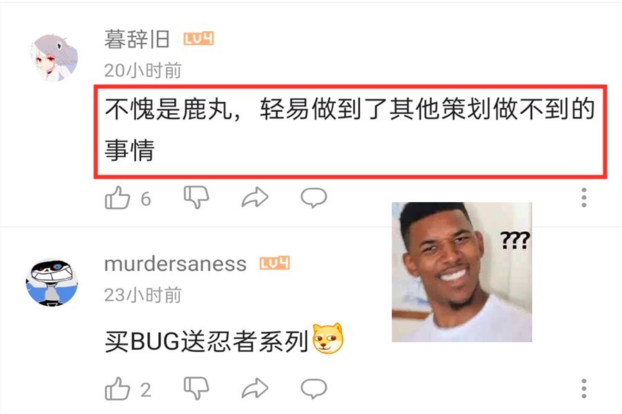Dislike the comment by 暮辞旧
Viewport: 622px width, 414px height.
[x=196, y=197]
